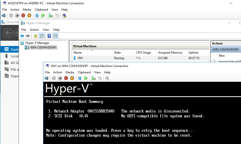Open Hyper-V role in Server Manager sidebar

tap(10, 76)
